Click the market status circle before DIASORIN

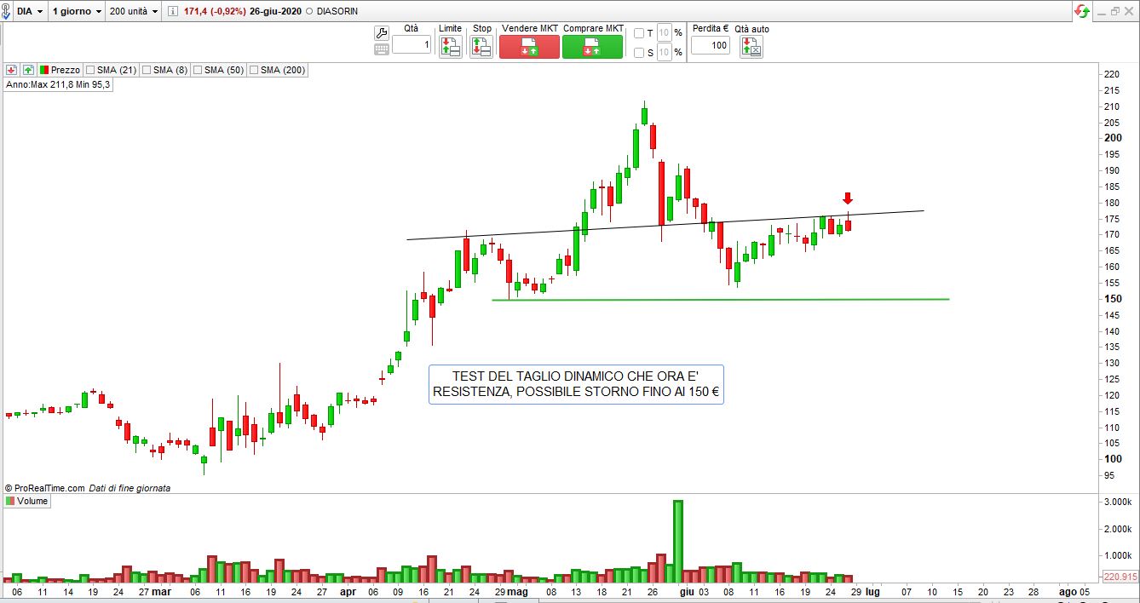(x=308, y=12)
